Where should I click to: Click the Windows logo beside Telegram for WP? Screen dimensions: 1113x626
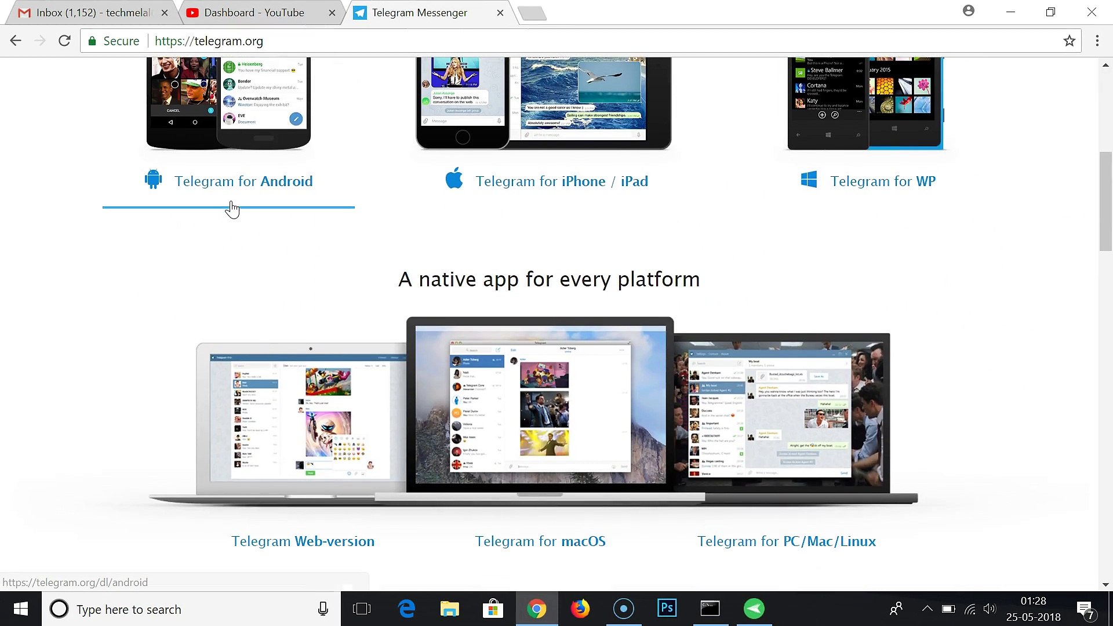pos(809,180)
